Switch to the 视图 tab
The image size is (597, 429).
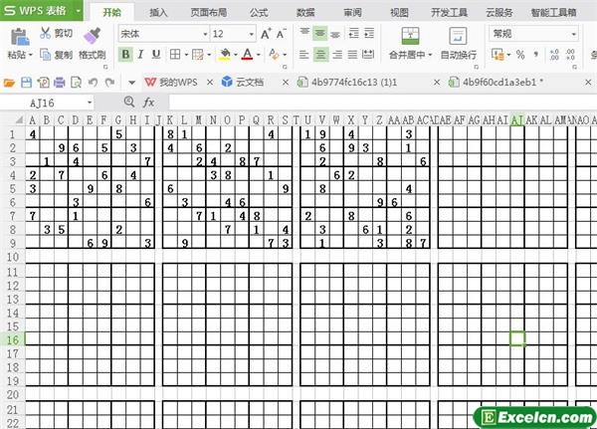pyautogui.click(x=399, y=13)
